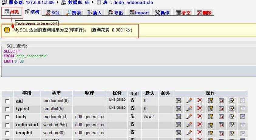Viewport: 256px width, 140px height.
Task: Edit field templet with the pencil icon
Action: (189, 133)
